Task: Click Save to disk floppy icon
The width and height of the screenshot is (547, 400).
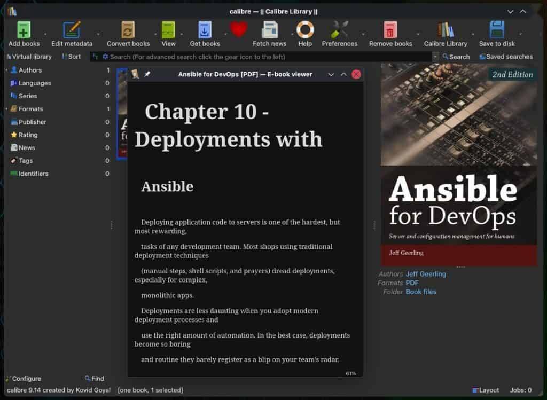Action: tap(497, 30)
